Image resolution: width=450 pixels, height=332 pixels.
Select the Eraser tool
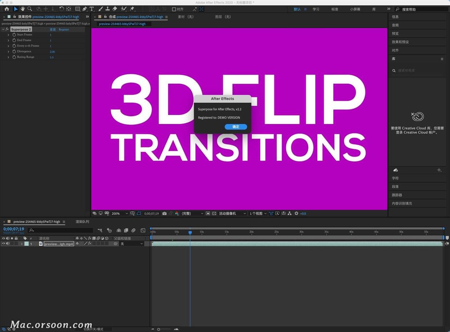(115, 9)
